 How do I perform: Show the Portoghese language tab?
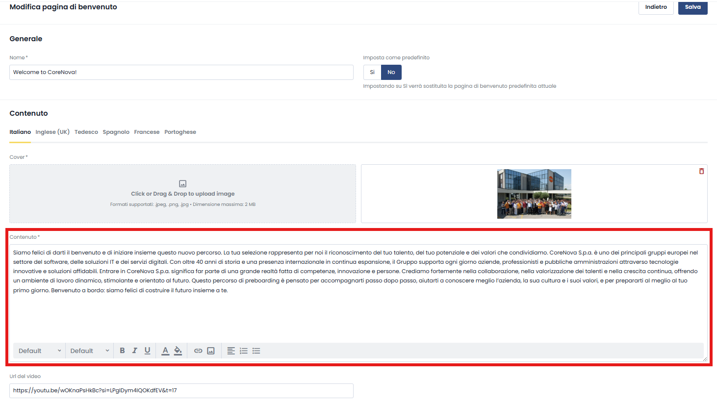click(180, 132)
